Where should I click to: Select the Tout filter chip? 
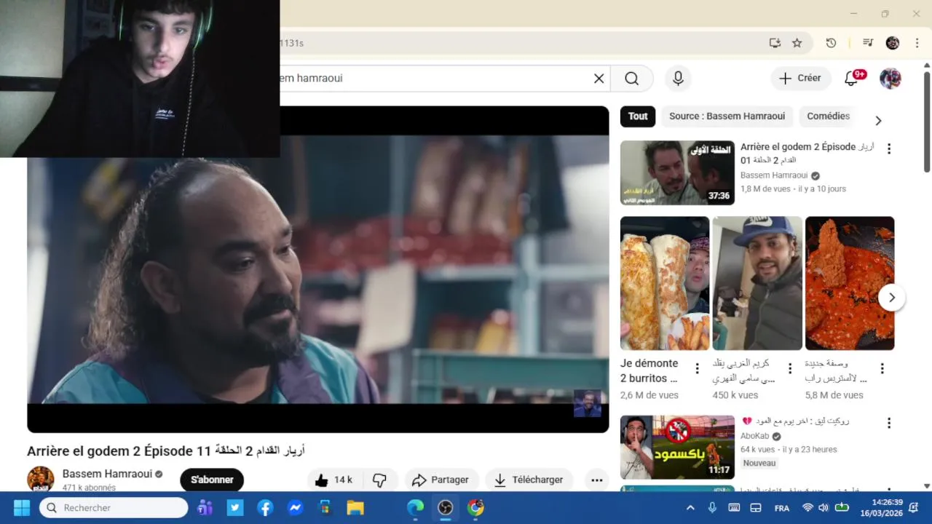click(638, 116)
